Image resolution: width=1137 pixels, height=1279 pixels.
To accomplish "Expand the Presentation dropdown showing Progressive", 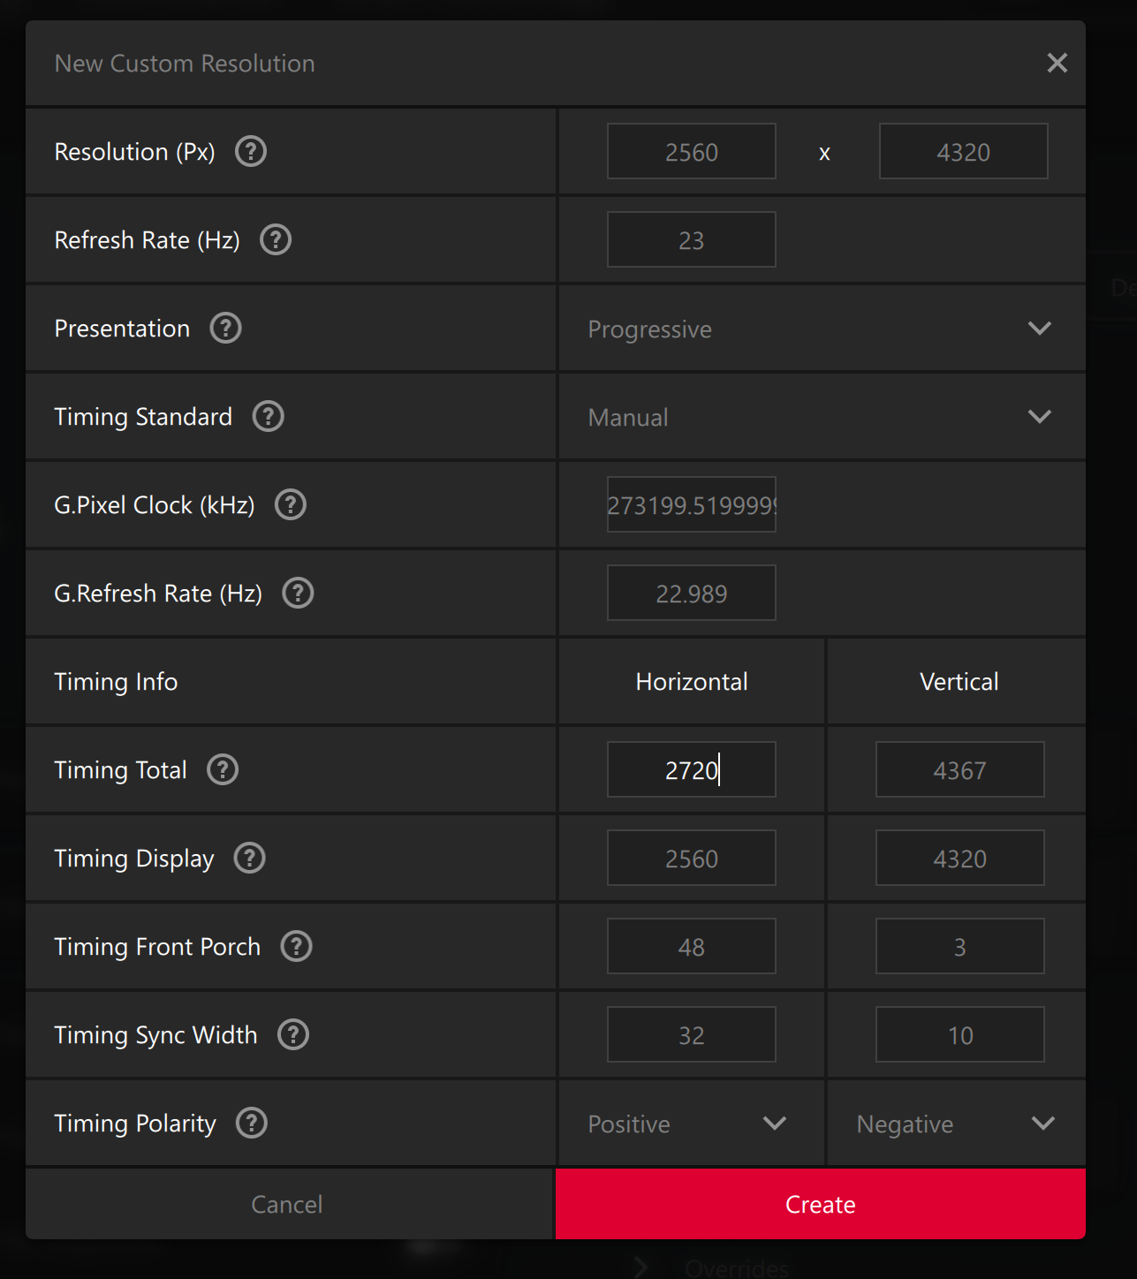I will [x=822, y=329].
